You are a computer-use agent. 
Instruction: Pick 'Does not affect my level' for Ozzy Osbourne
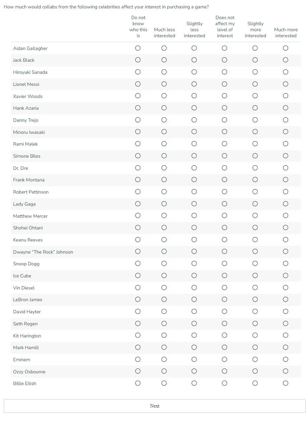[224, 371]
